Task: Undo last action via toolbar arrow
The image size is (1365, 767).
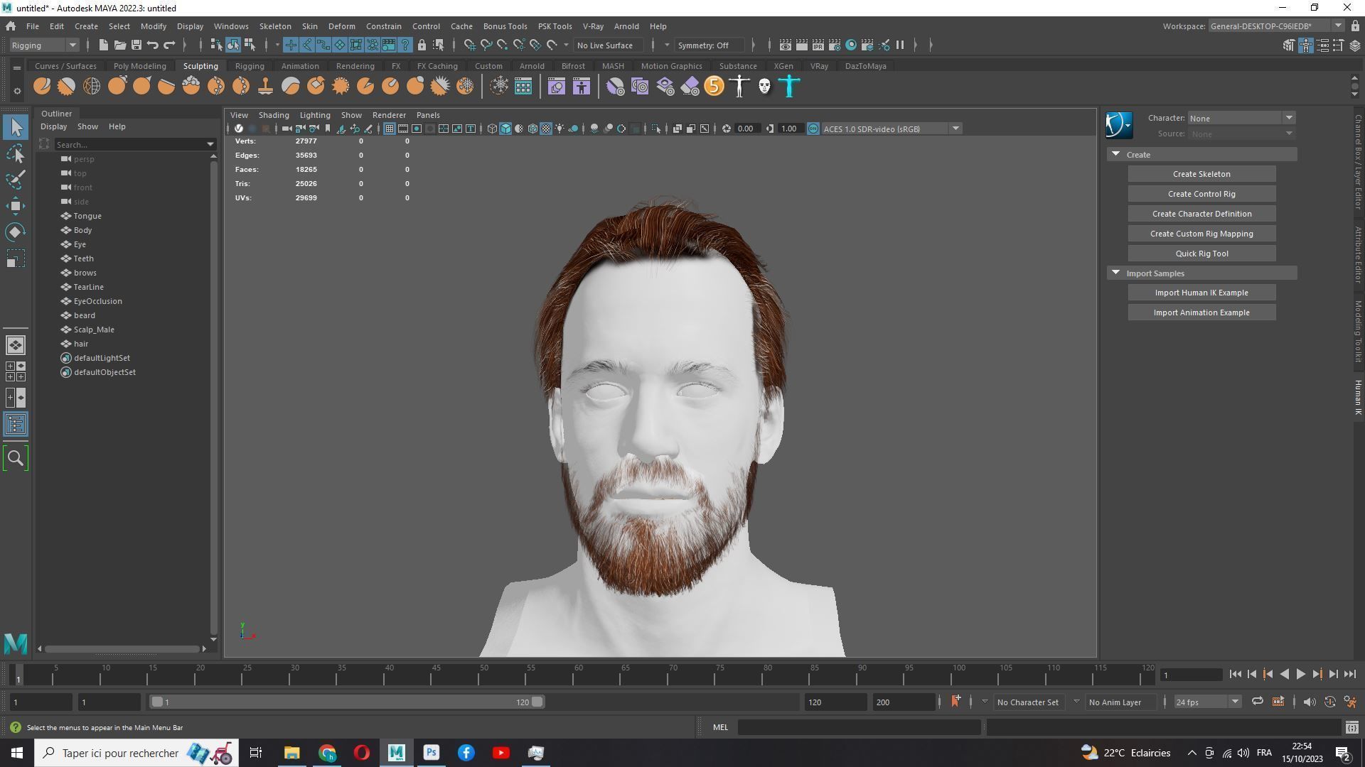Action: click(x=152, y=45)
